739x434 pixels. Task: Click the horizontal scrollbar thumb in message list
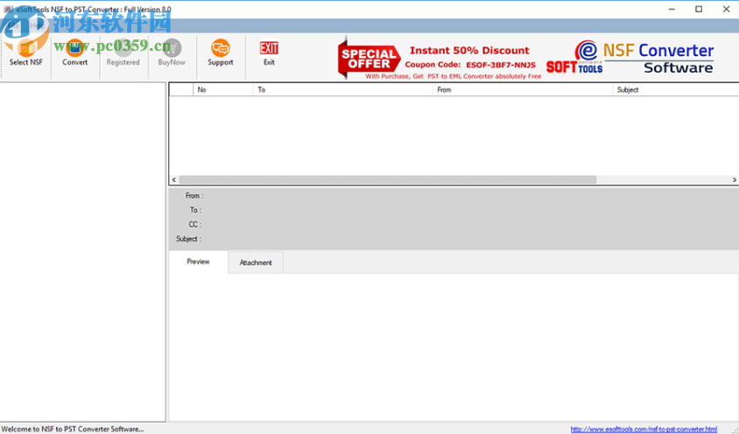point(387,179)
